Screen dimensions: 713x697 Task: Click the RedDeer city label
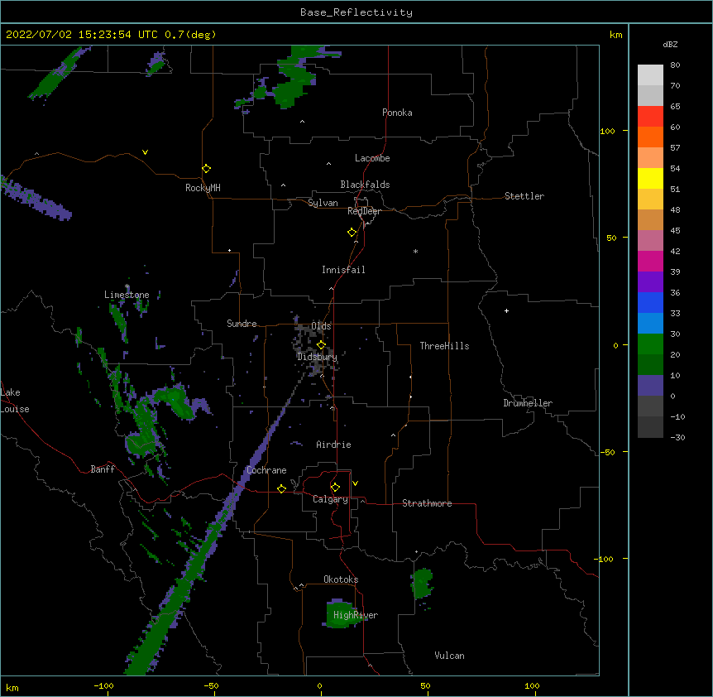point(364,211)
